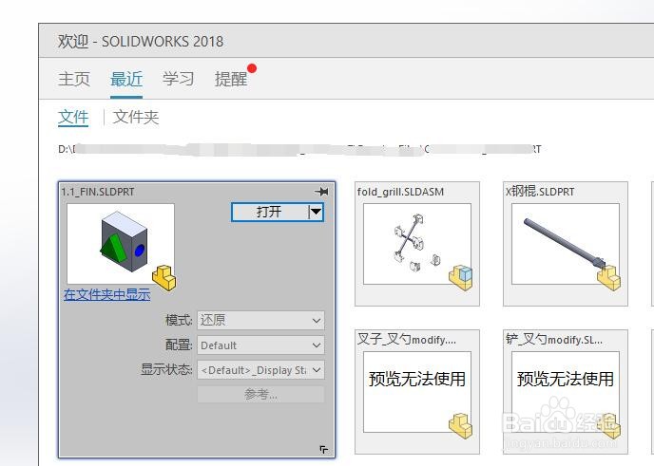Click the blurred file path starting D:\

click(x=299, y=149)
